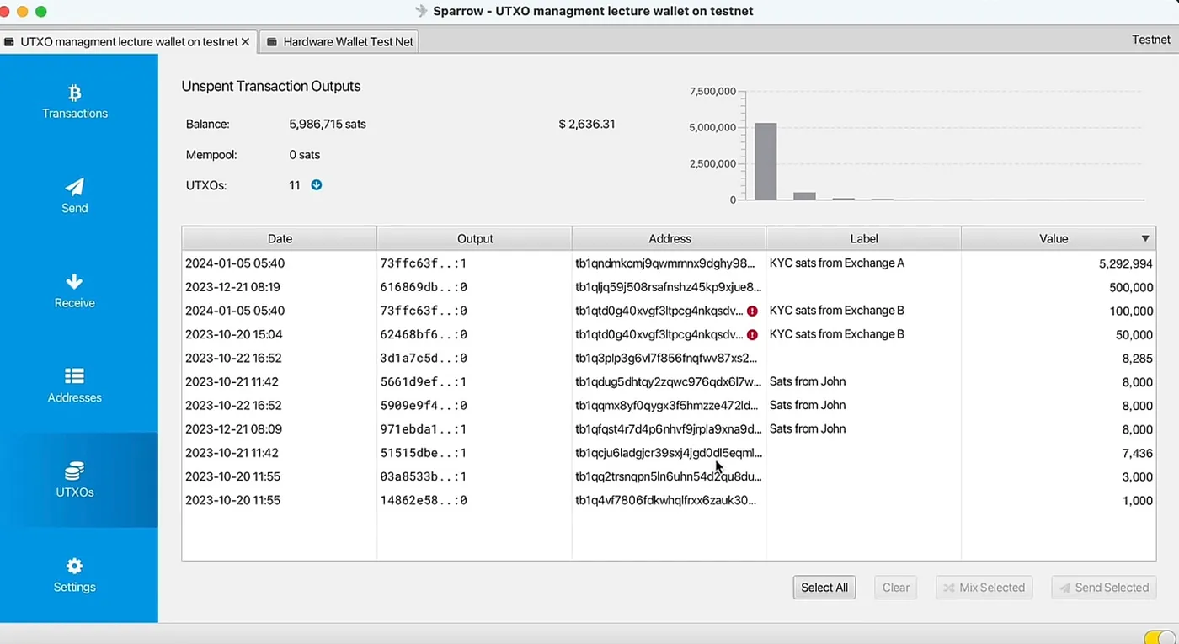Screen dimensions: 1179x644
Task: Select the UTXO worth 5,292,994 sats
Action: pos(670,263)
